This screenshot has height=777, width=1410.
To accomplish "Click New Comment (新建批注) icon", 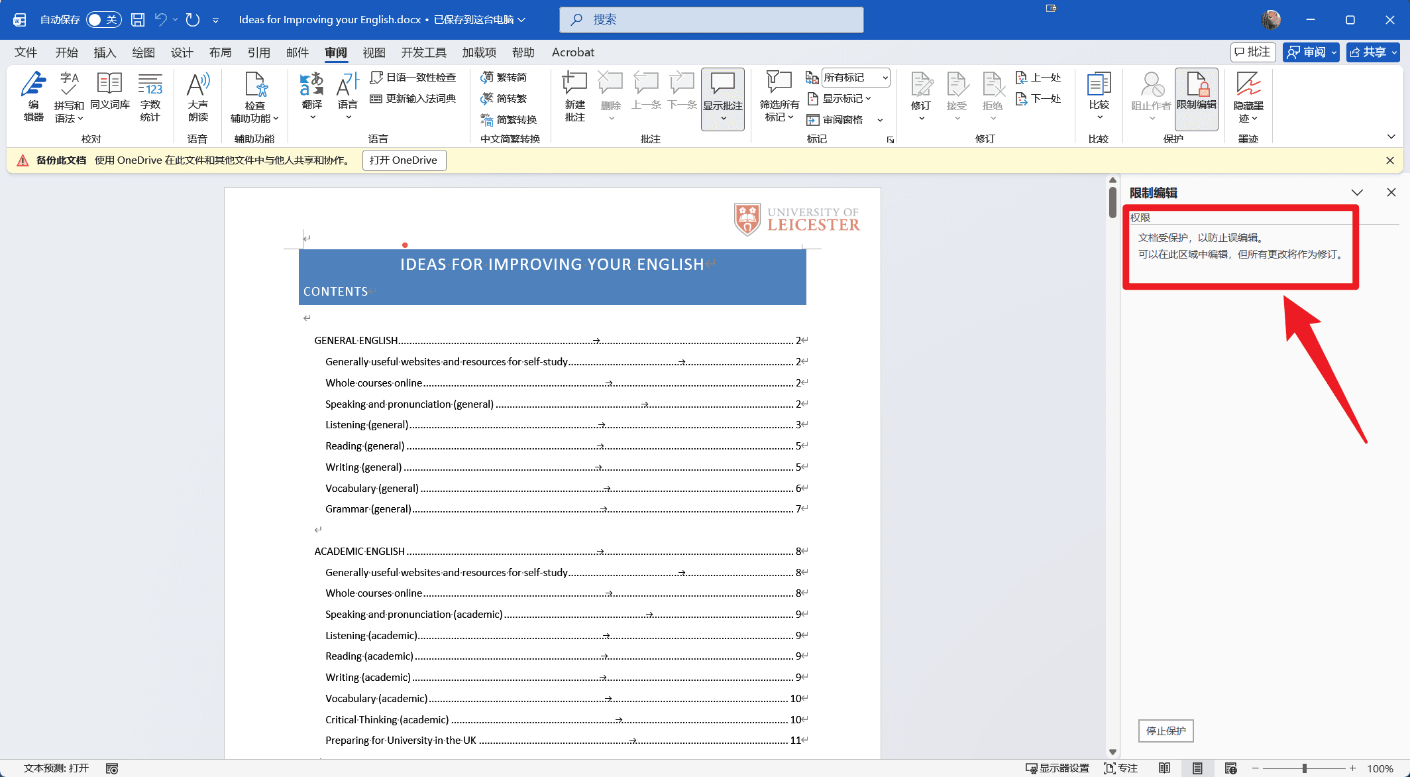I will coord(574,97).
